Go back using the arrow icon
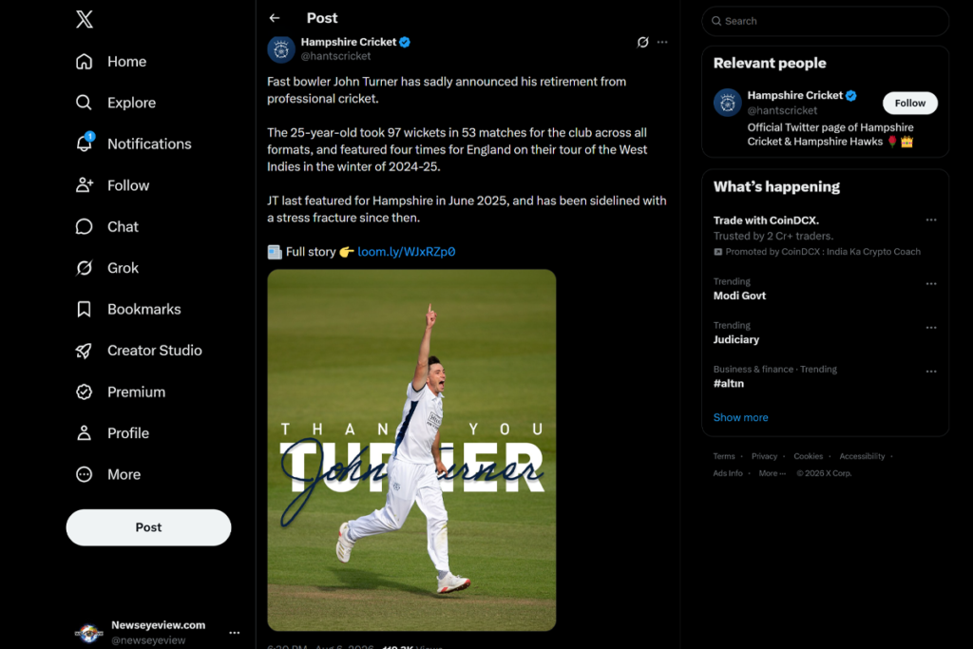The width and height of the screenshot is (973, 649). (275, 18)
